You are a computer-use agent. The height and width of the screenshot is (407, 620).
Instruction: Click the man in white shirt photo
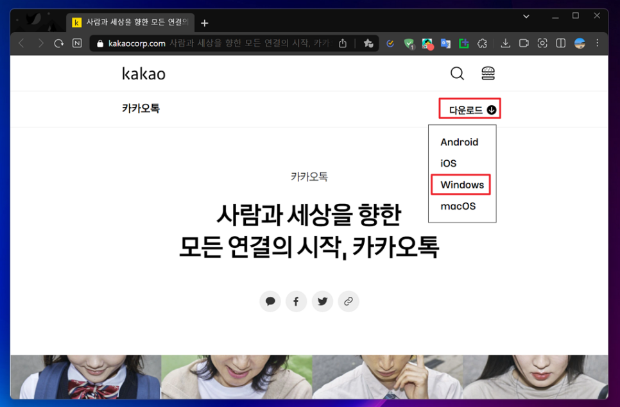[388, 377]
